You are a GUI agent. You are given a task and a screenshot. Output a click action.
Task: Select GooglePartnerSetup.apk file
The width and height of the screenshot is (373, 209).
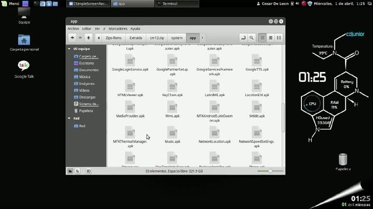point(173,65)
